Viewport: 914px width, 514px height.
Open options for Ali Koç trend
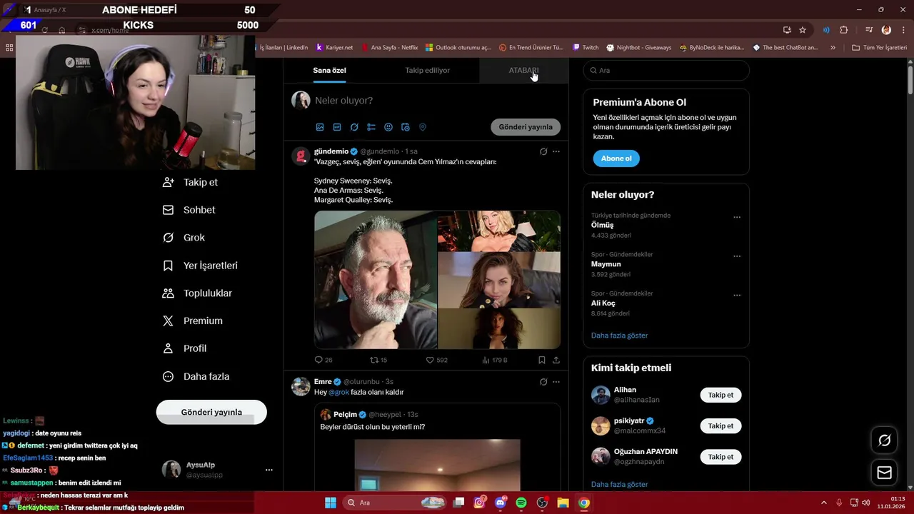(737, 295)
